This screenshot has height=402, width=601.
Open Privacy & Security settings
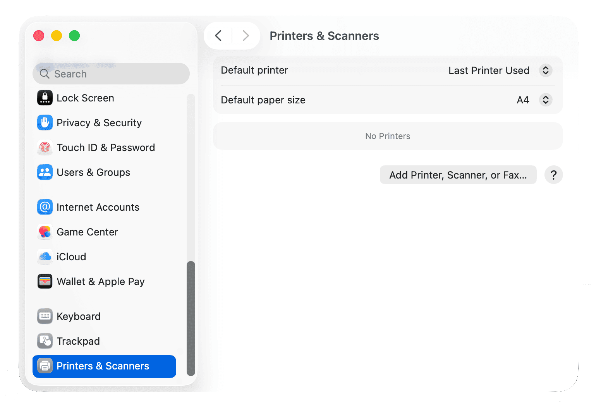(x=99, y=122)
